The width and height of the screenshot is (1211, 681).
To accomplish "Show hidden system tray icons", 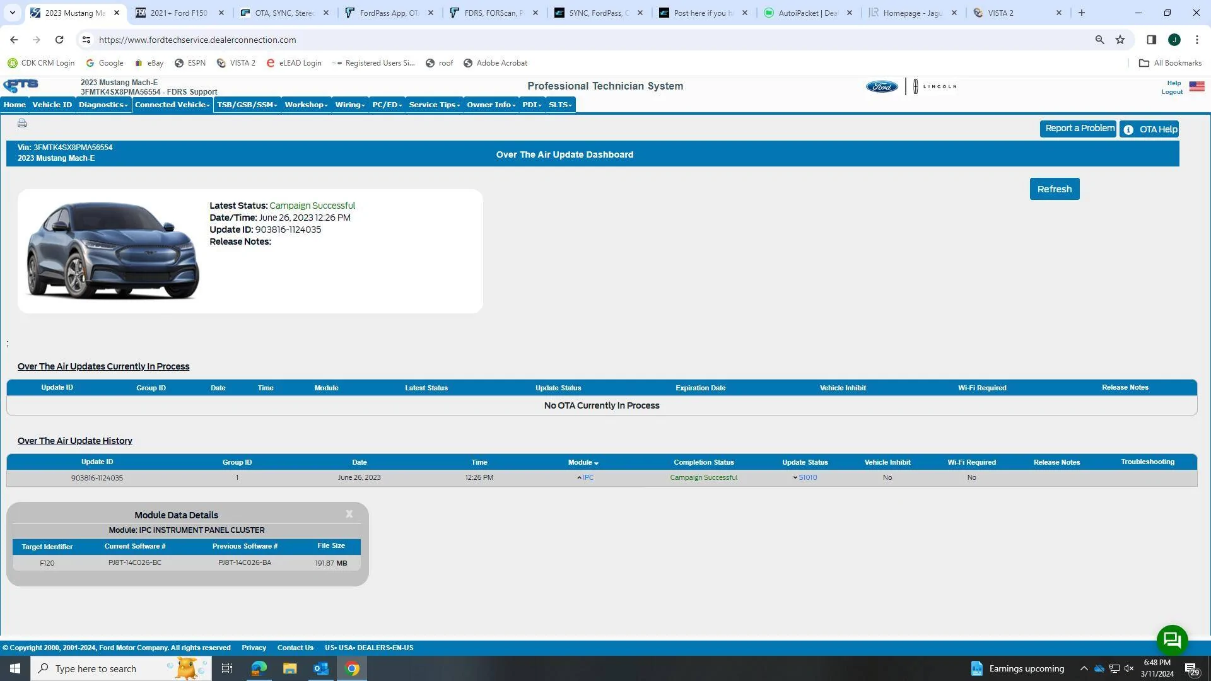I will pyautogui.click(x=1084, y=668).
